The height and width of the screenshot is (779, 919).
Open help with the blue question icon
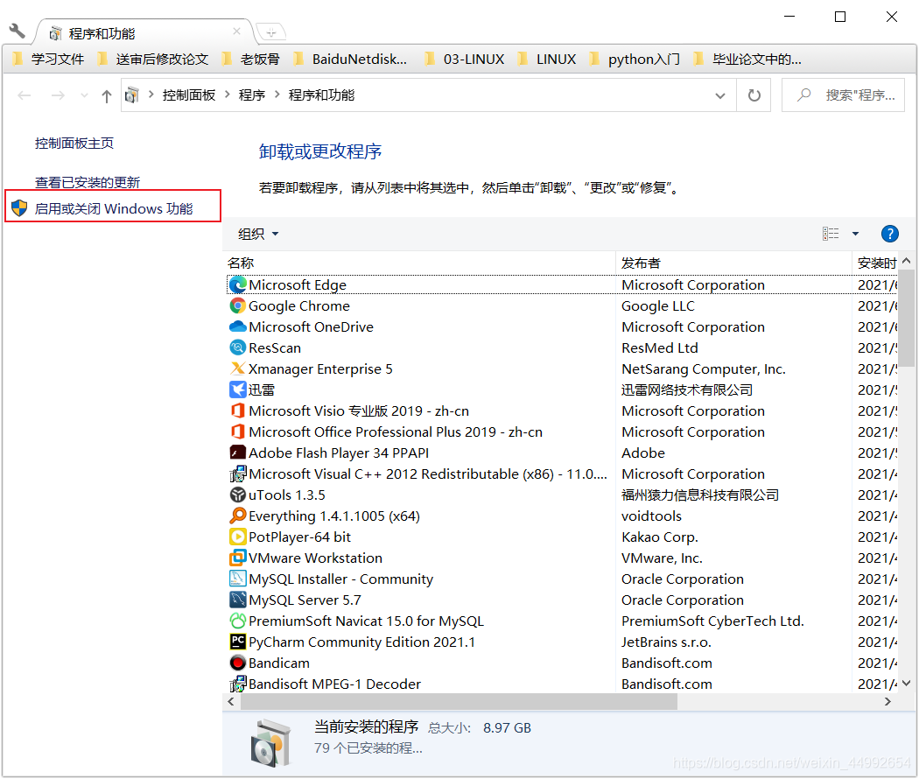click(889, 234)
